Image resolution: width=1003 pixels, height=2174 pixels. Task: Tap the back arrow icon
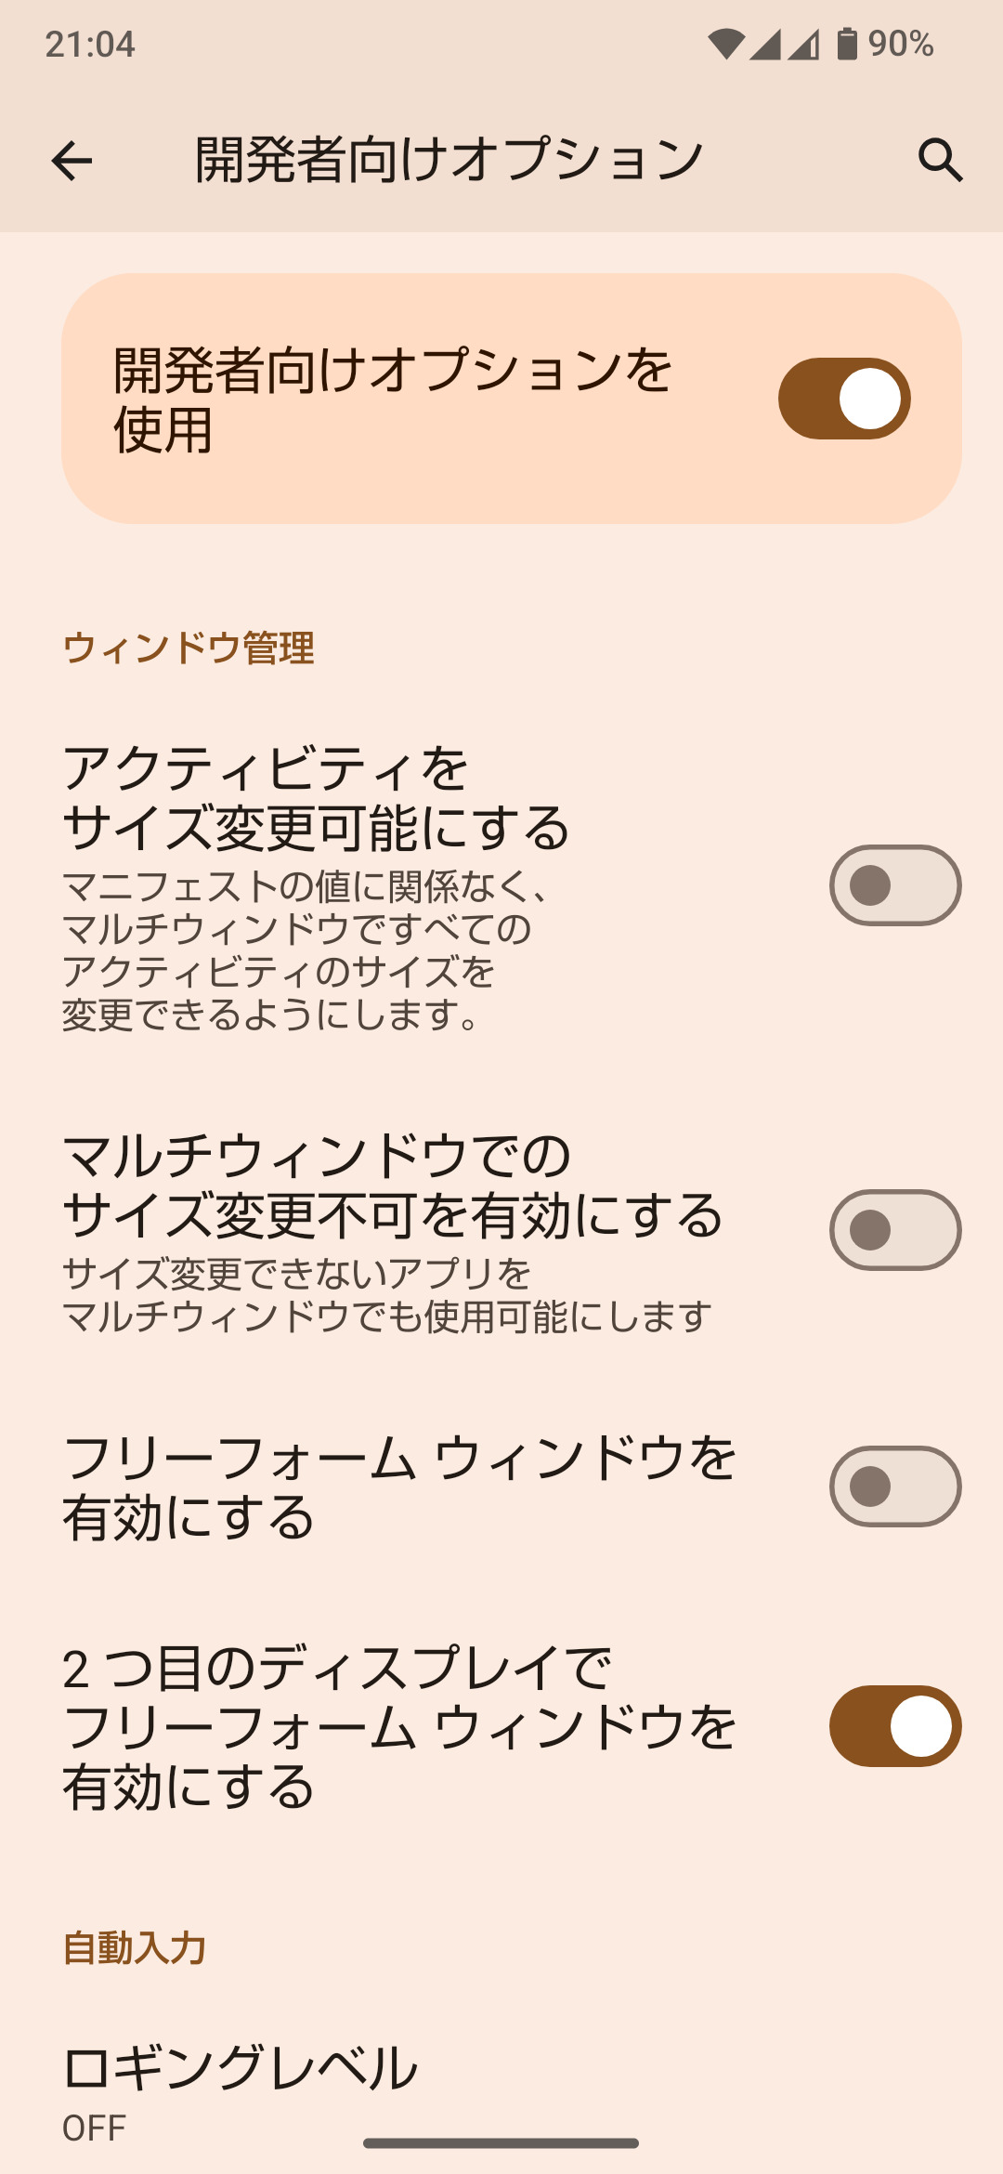click(x=72, y=161)
